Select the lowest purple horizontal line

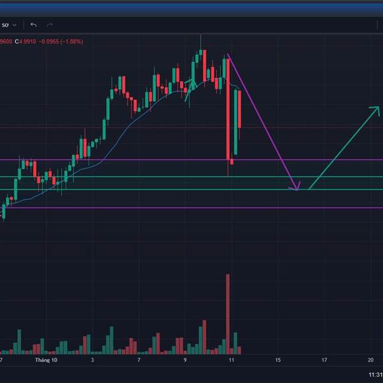(x=191, y=208)
